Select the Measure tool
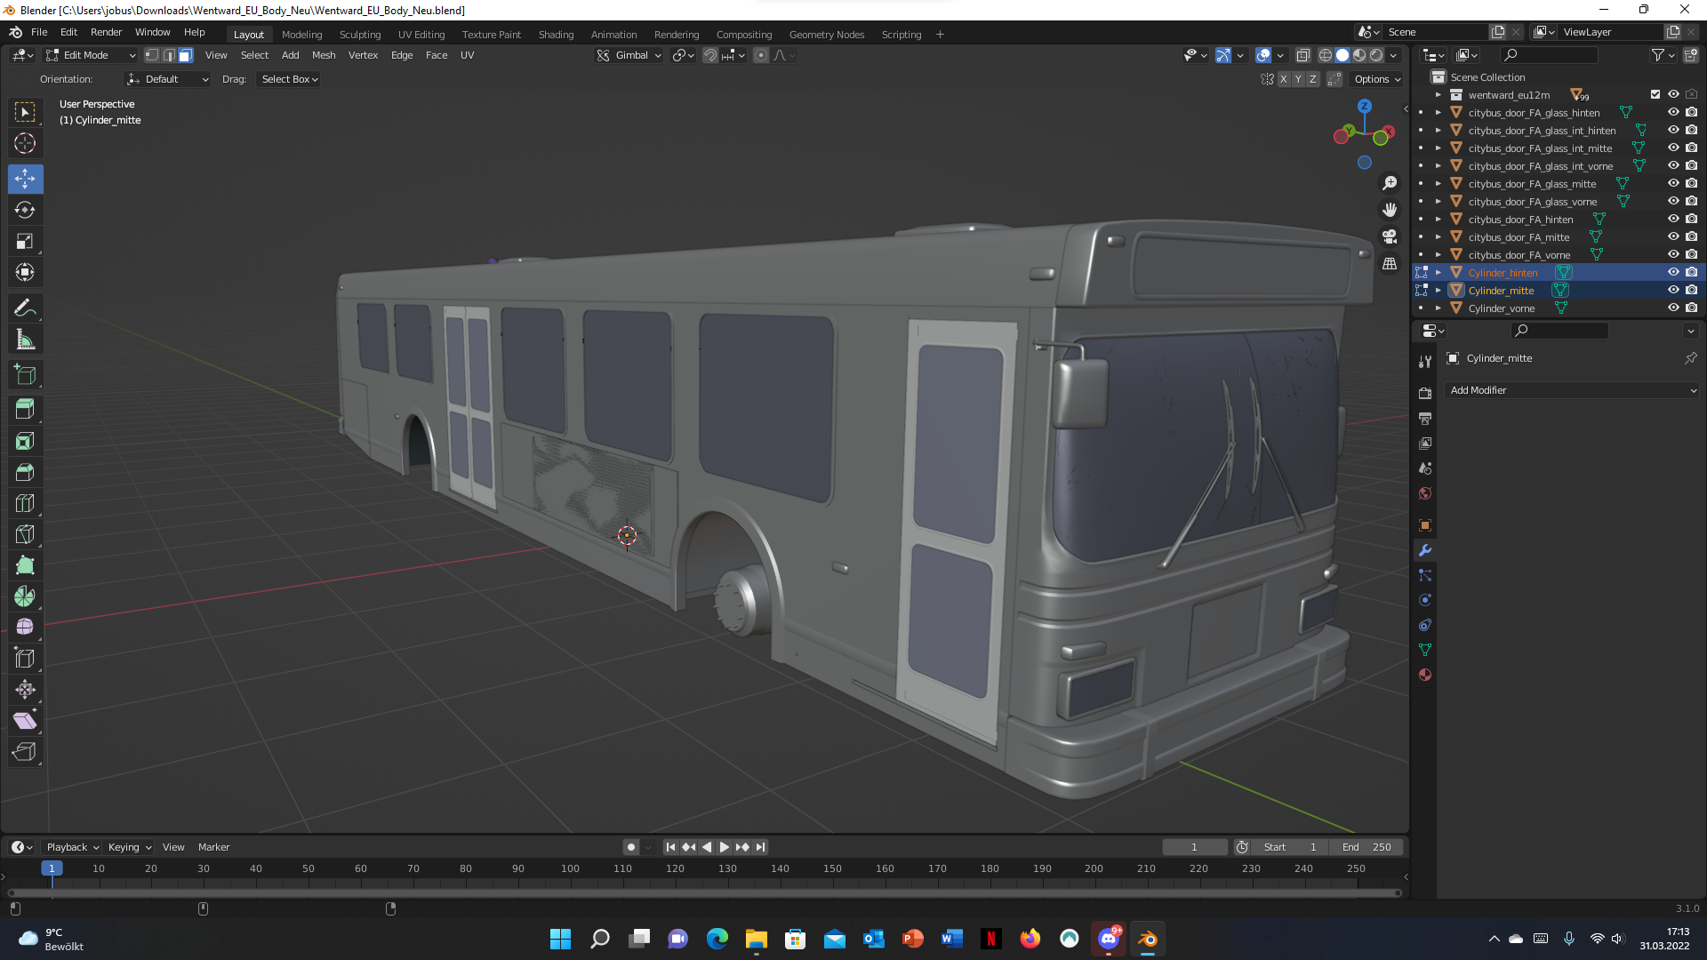Viewport: 1707px width, 960px height. pyautogui.click(x=25, y=340)
